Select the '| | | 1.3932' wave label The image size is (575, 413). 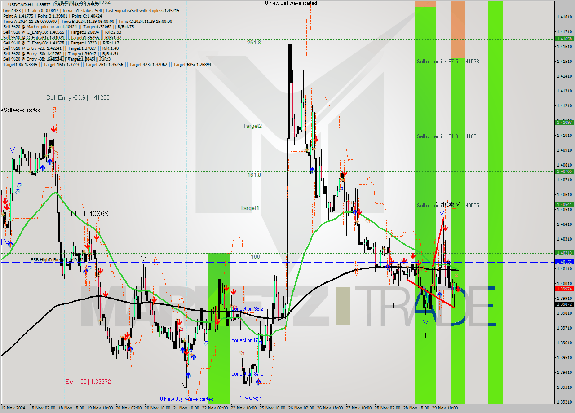[x=245, y=399]
